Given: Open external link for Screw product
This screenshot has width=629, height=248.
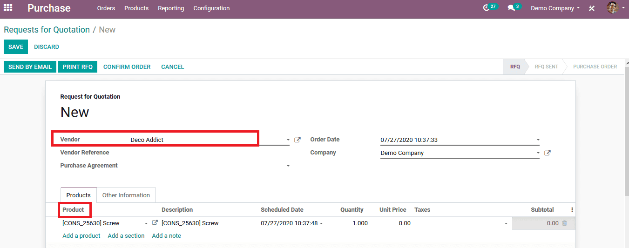Looking at the screenshot, I should click(x=155, y=223).
